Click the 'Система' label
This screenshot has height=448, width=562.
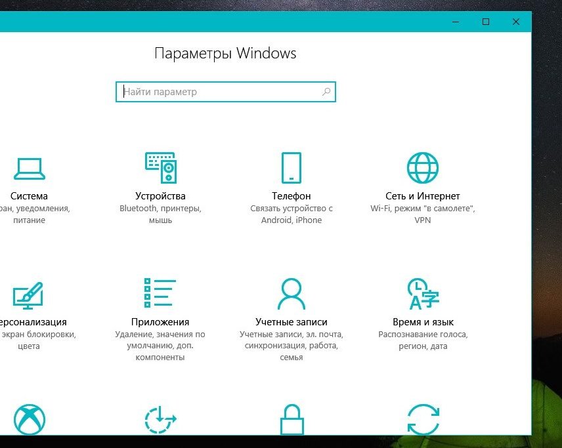point(29,196)
